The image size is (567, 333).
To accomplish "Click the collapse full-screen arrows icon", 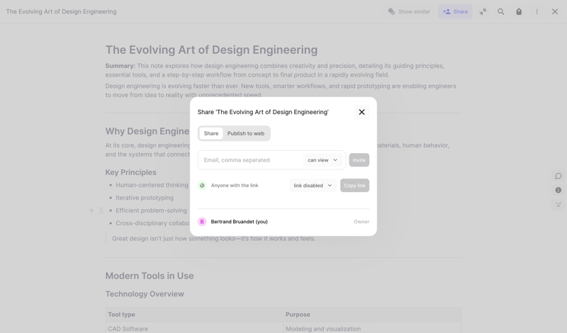I will coord(483,11).
